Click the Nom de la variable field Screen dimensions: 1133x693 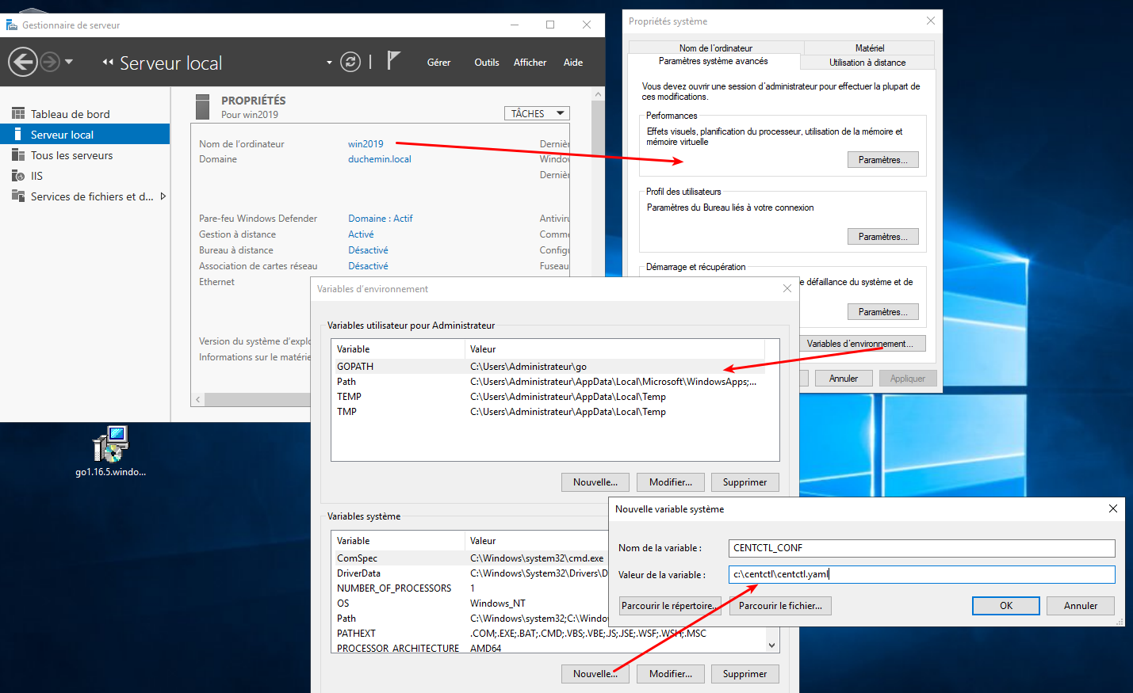coord(921,548)
